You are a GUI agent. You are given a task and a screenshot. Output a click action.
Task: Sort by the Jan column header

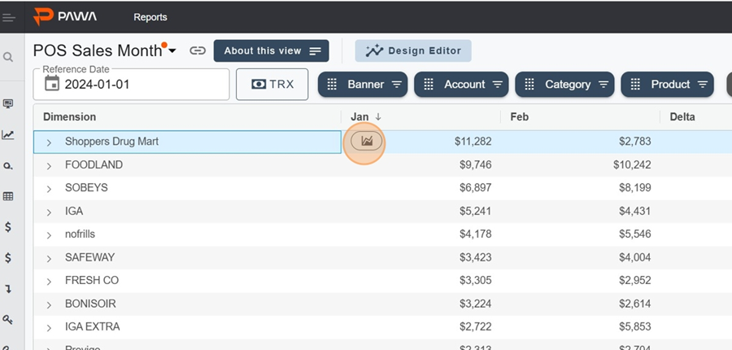click(x=359, y=117)
